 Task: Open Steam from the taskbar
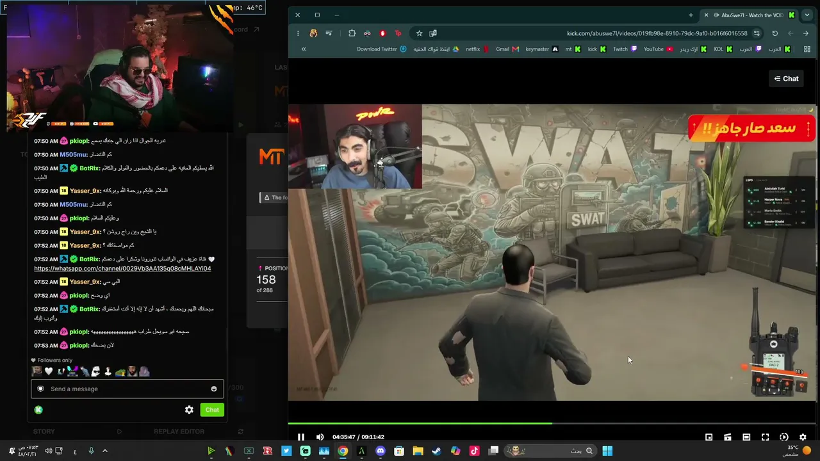pyautogui.click(x=436, y=451)
